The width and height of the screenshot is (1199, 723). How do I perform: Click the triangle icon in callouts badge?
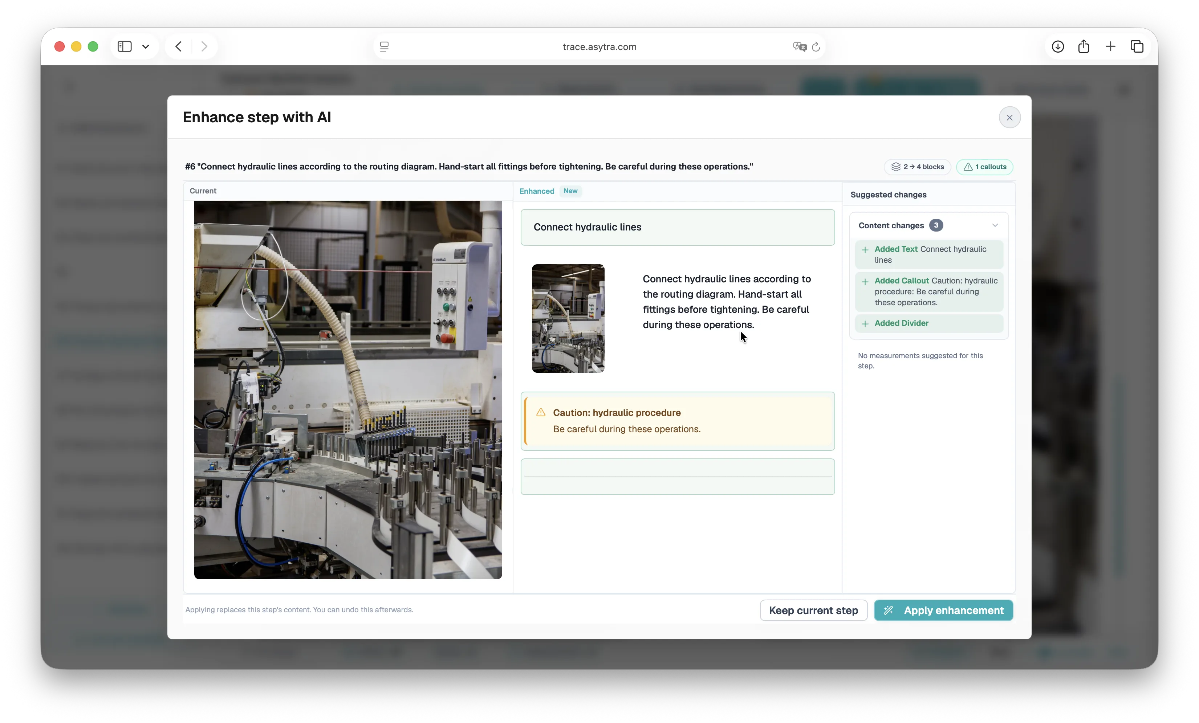(x=968, y=166)
